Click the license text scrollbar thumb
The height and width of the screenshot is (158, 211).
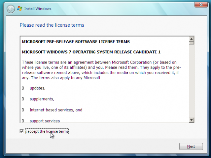click(192, 43)
